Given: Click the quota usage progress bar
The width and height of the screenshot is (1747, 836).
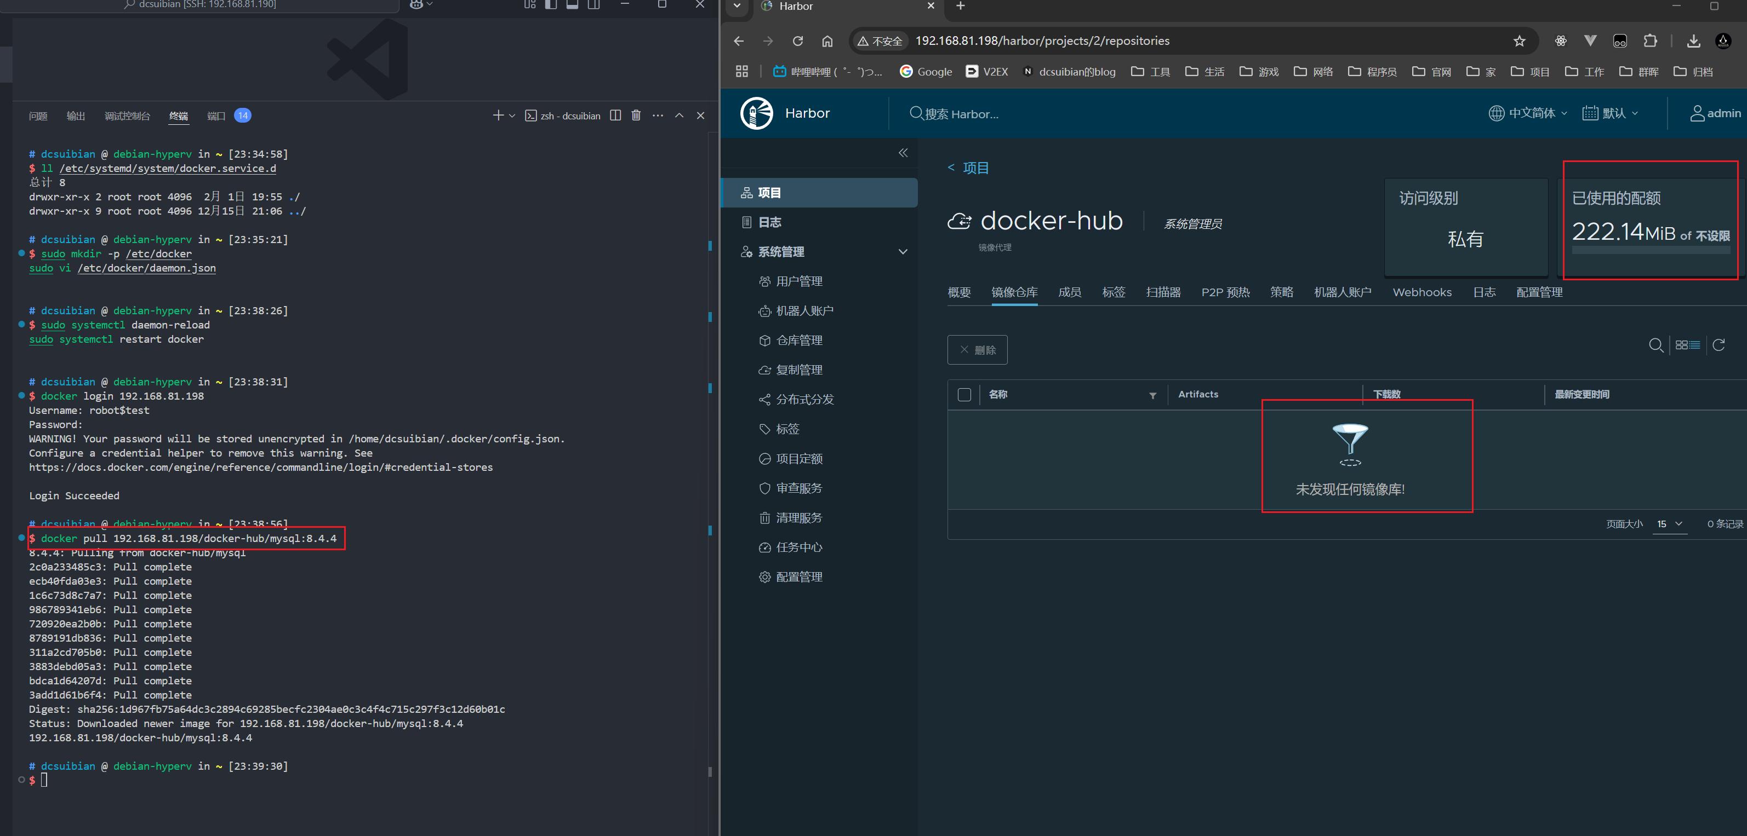Looking at the screenshot, I should pos(1651,251).
